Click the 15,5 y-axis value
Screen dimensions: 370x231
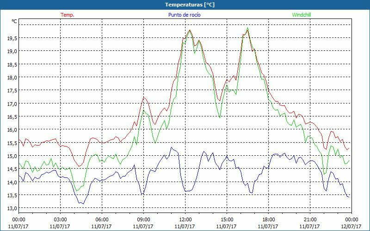[12, 143]
